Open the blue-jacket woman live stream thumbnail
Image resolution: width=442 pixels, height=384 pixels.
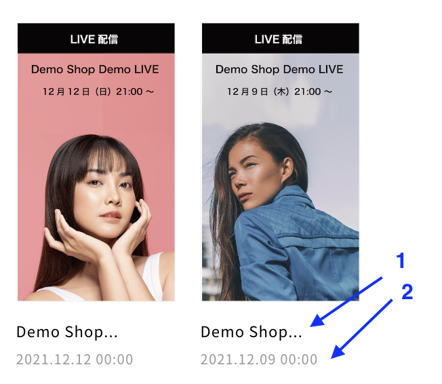pos(281,162)
